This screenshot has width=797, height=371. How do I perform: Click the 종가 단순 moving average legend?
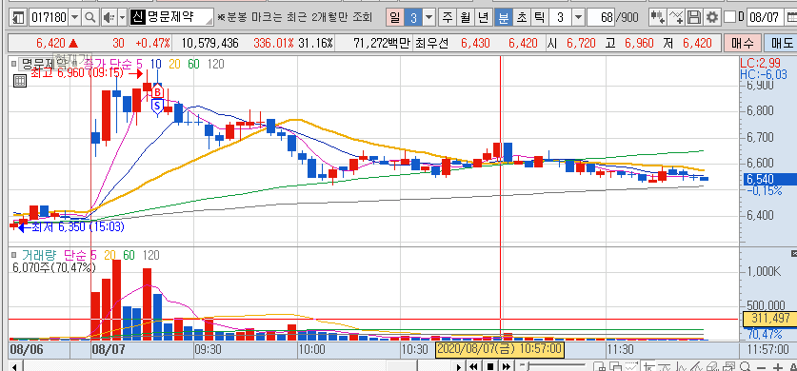point(109,65)
